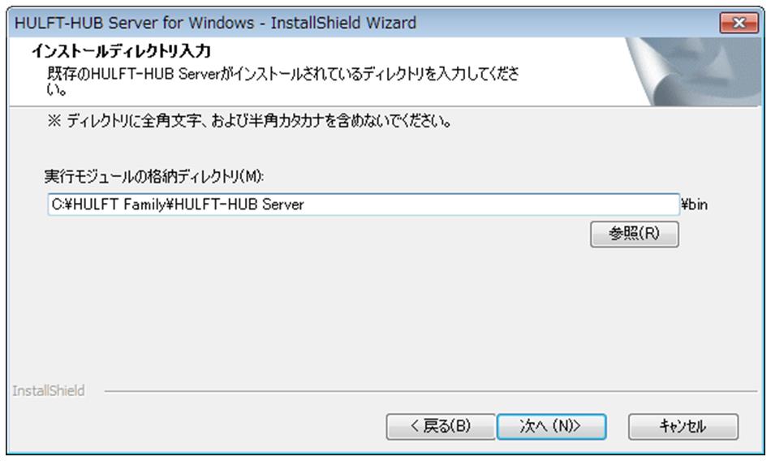Screen dimensions: 771x461
Task: Click the 実行モジュールの格納ディレクトリ(M): label
Action: [x=154, y=176]
